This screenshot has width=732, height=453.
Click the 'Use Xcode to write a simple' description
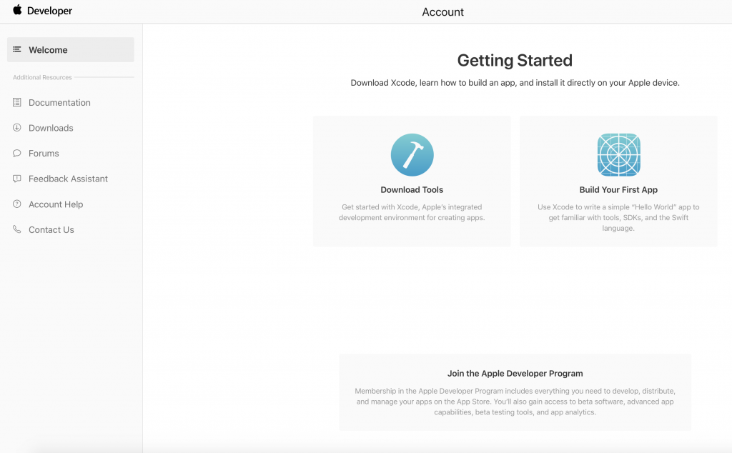coord(618,217)
